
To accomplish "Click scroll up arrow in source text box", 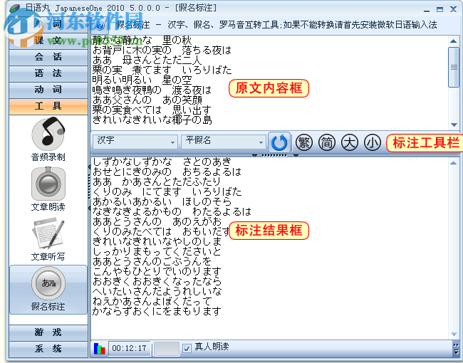I will pos(454,41).
